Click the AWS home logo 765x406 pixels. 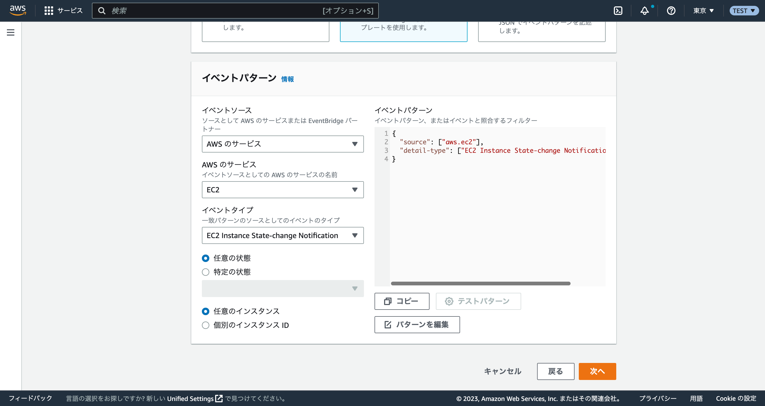[17, 10]
